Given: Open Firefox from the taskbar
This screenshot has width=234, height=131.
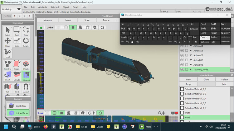Looking at the screenshot, I should coord(46,127).
